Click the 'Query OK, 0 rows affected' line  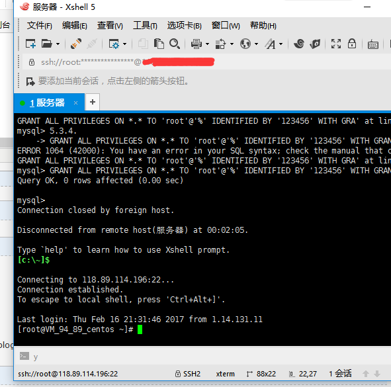(101, 181)
